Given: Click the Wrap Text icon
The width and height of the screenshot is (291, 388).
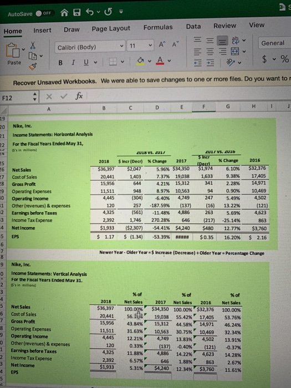Looking at the screenshot, I should click(235, 40).
